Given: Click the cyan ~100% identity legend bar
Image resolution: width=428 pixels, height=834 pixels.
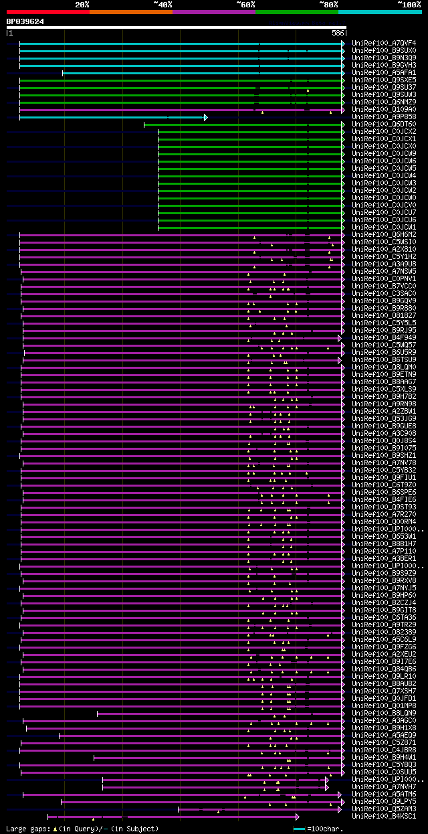Looking at the screenshot, I should (x=380, y=12).
